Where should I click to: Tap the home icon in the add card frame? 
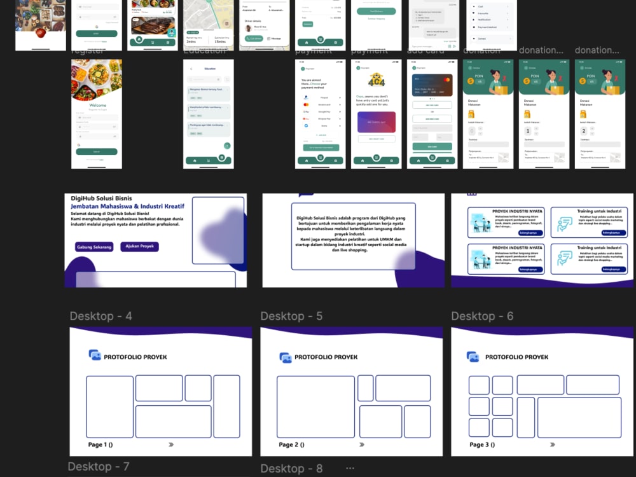click(x=418, y=161)
